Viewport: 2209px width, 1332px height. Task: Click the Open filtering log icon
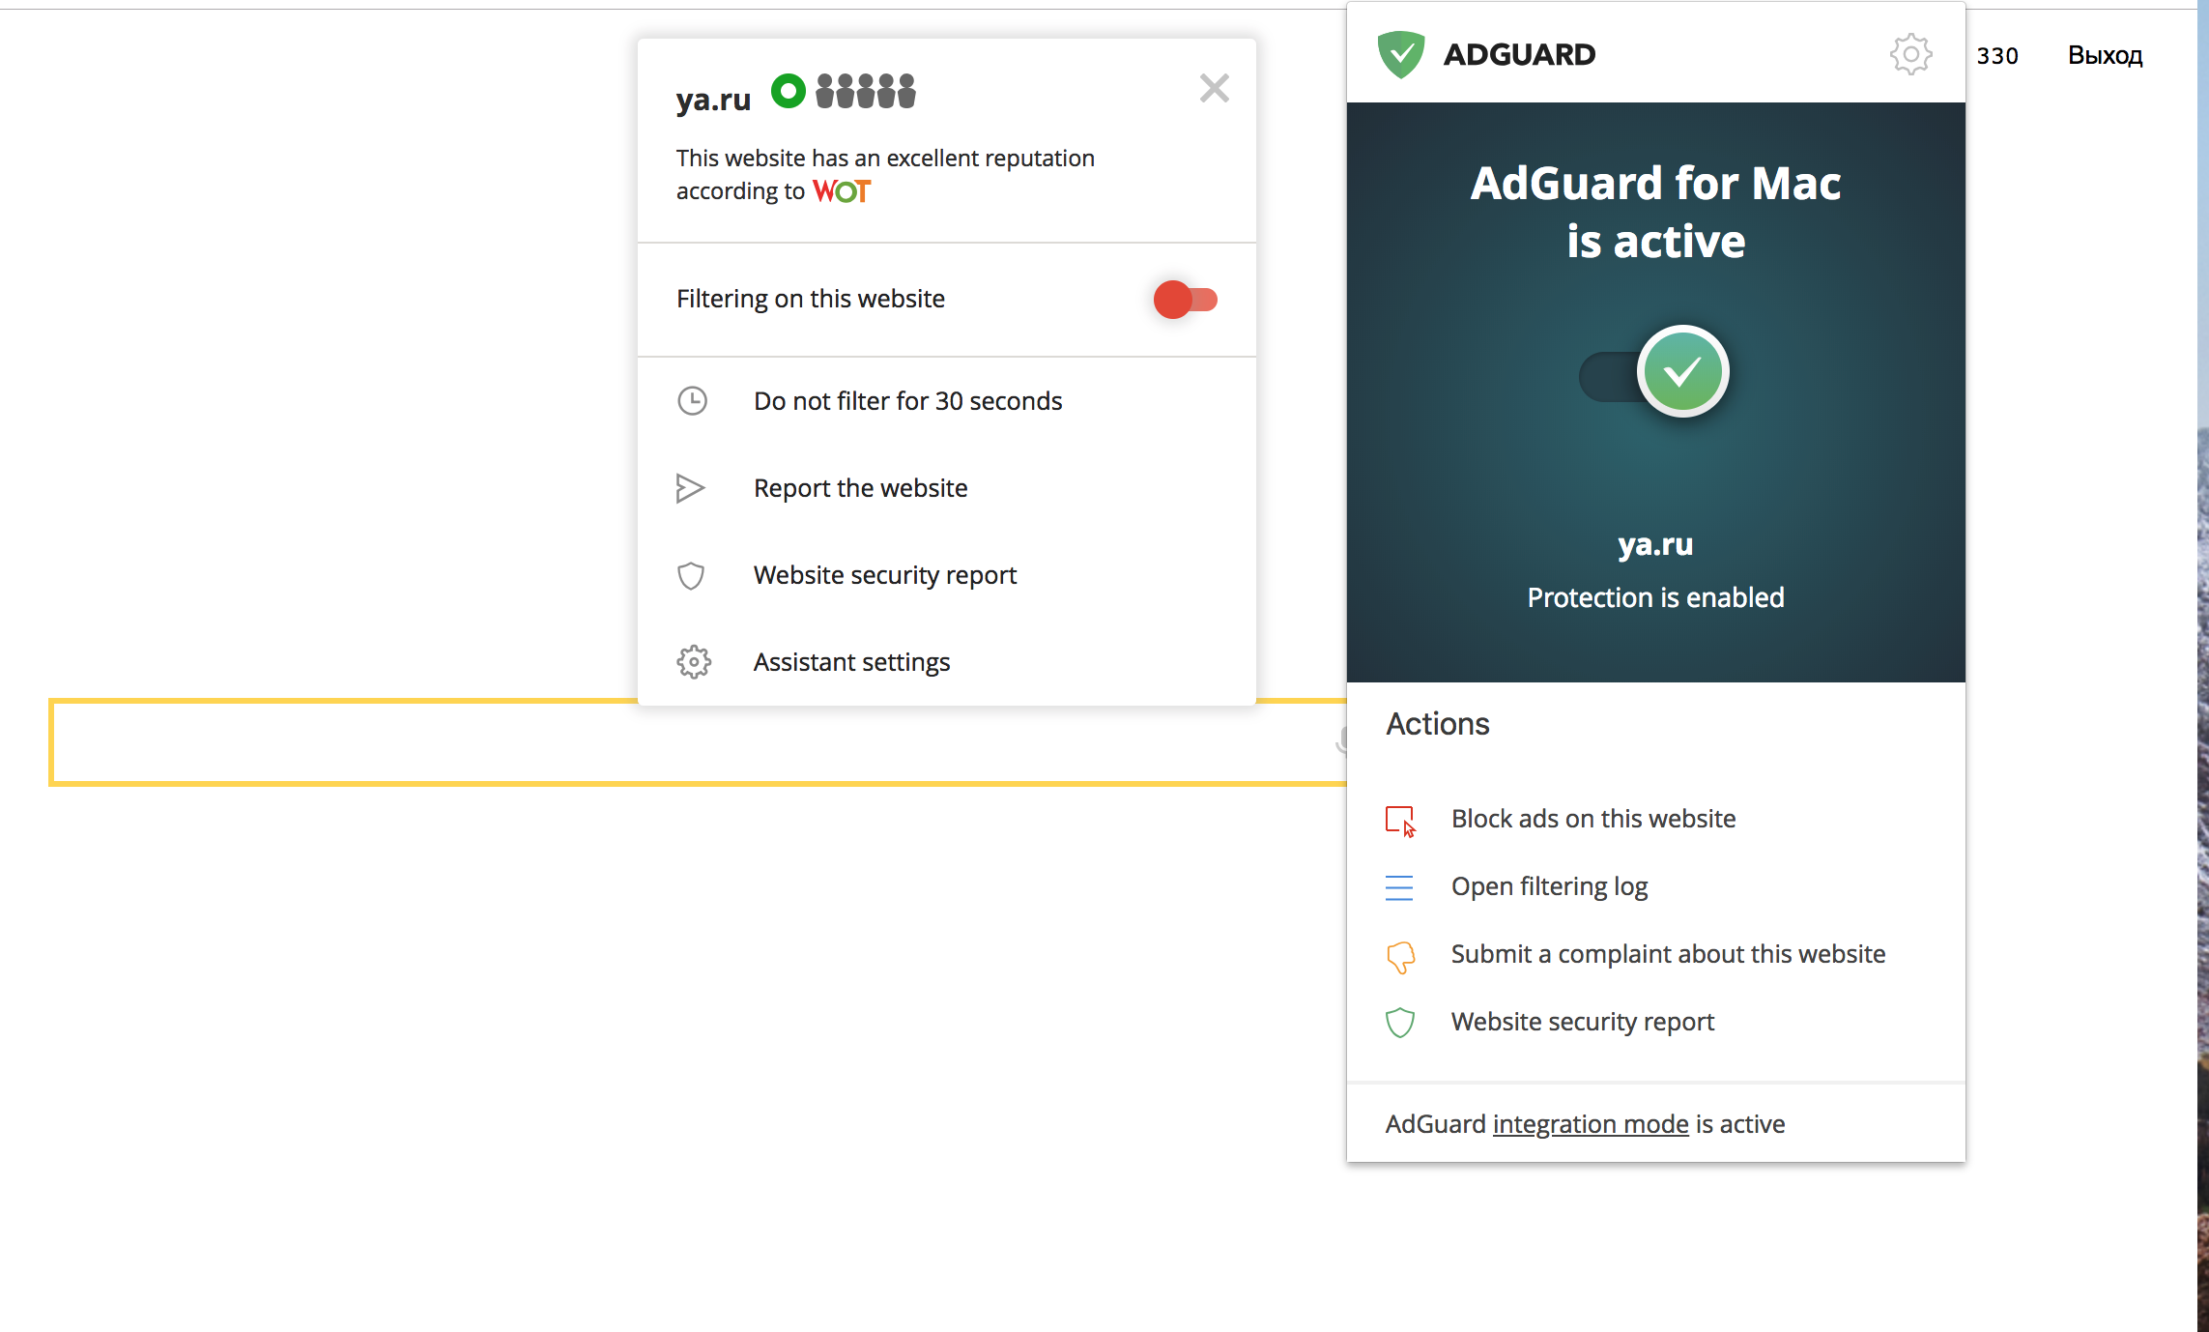click(1399, 886)
